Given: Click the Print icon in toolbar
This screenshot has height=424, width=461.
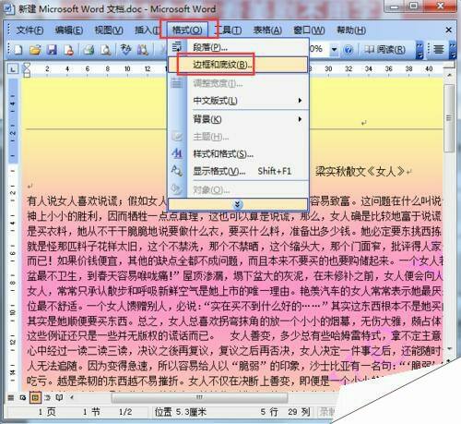Looking at the screenshot, I should pos(89,49).
